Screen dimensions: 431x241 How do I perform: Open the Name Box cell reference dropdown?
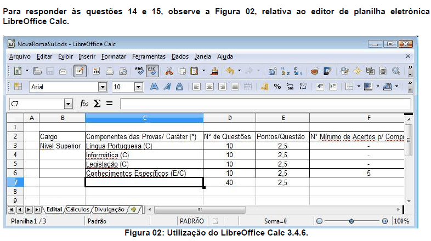69,104
